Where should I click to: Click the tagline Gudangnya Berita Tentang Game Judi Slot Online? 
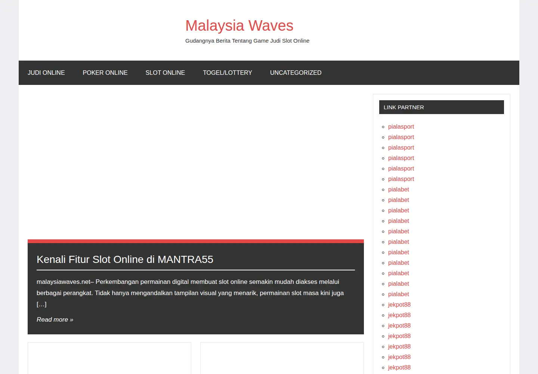[x=247, y=41]
